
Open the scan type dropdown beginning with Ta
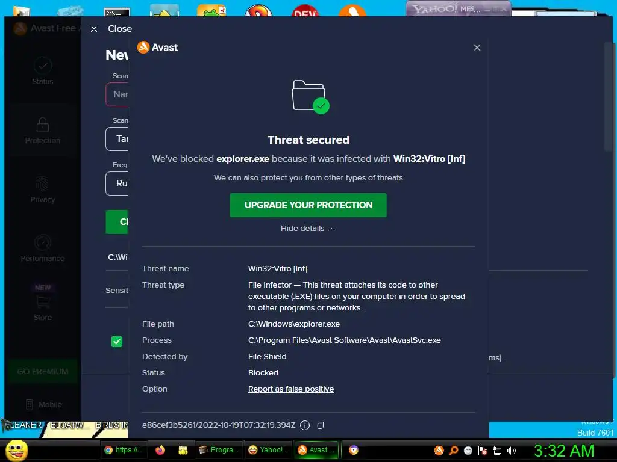click(x=117, y=139)
